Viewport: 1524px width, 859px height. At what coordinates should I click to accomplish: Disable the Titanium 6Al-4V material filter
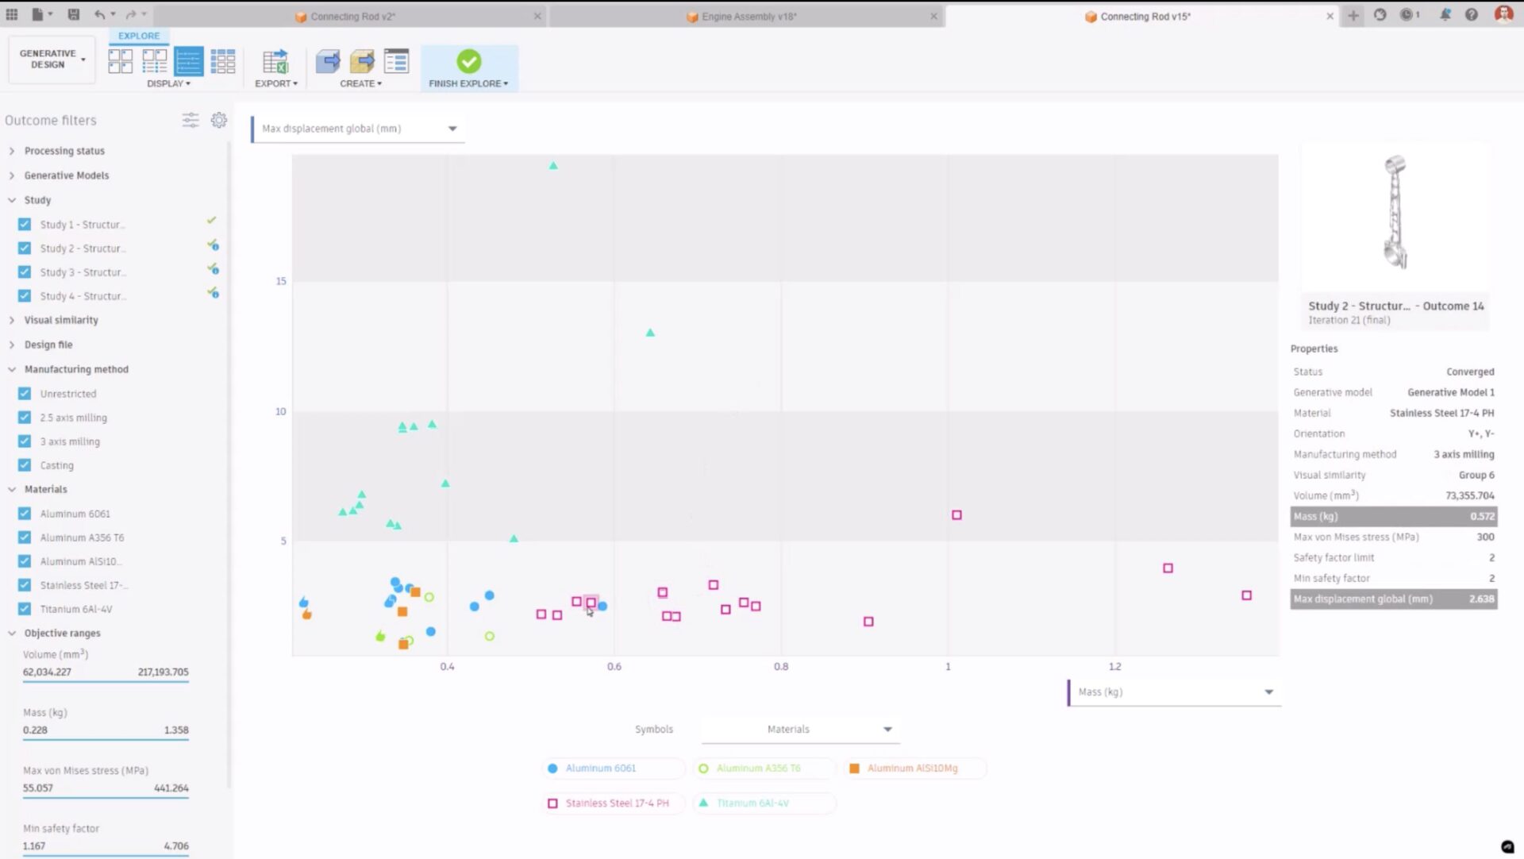[25, 609]
